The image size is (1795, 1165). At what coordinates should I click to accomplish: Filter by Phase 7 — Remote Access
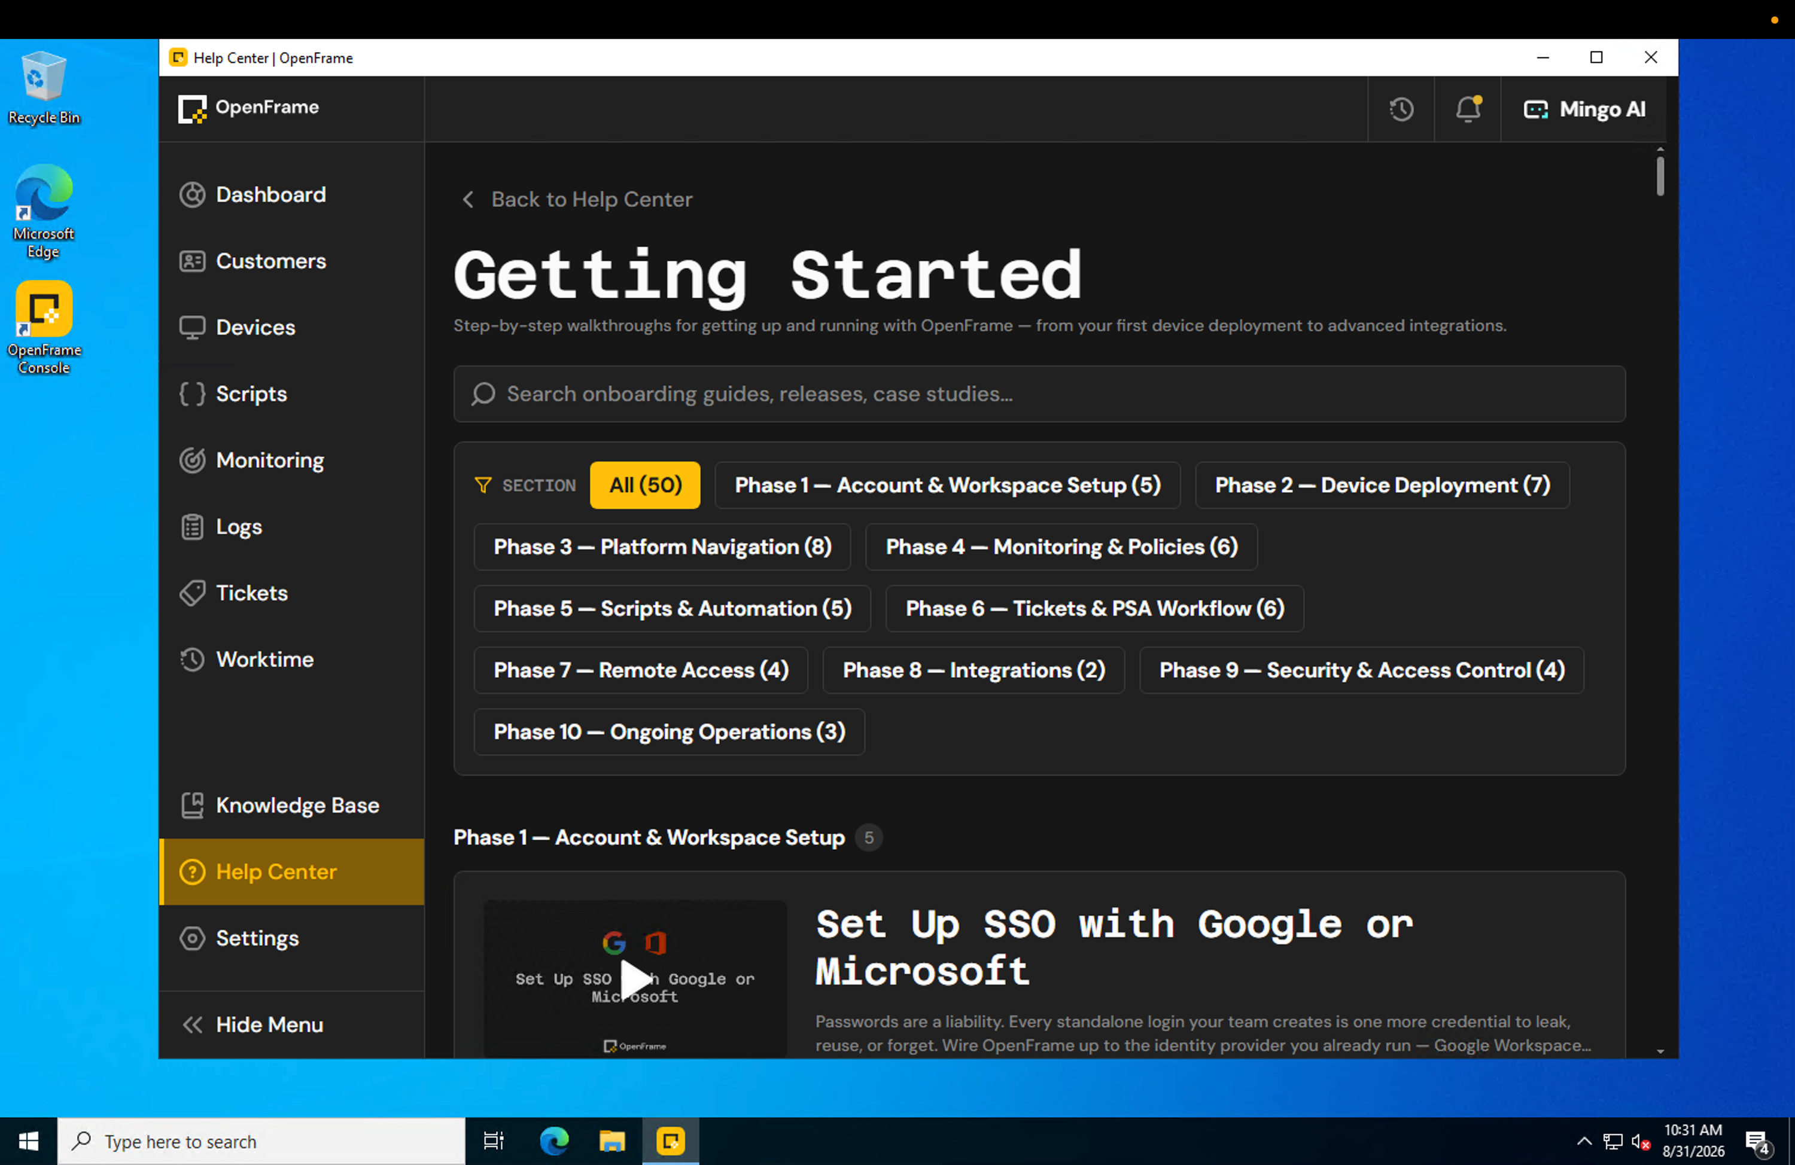[x=641, y=670]
